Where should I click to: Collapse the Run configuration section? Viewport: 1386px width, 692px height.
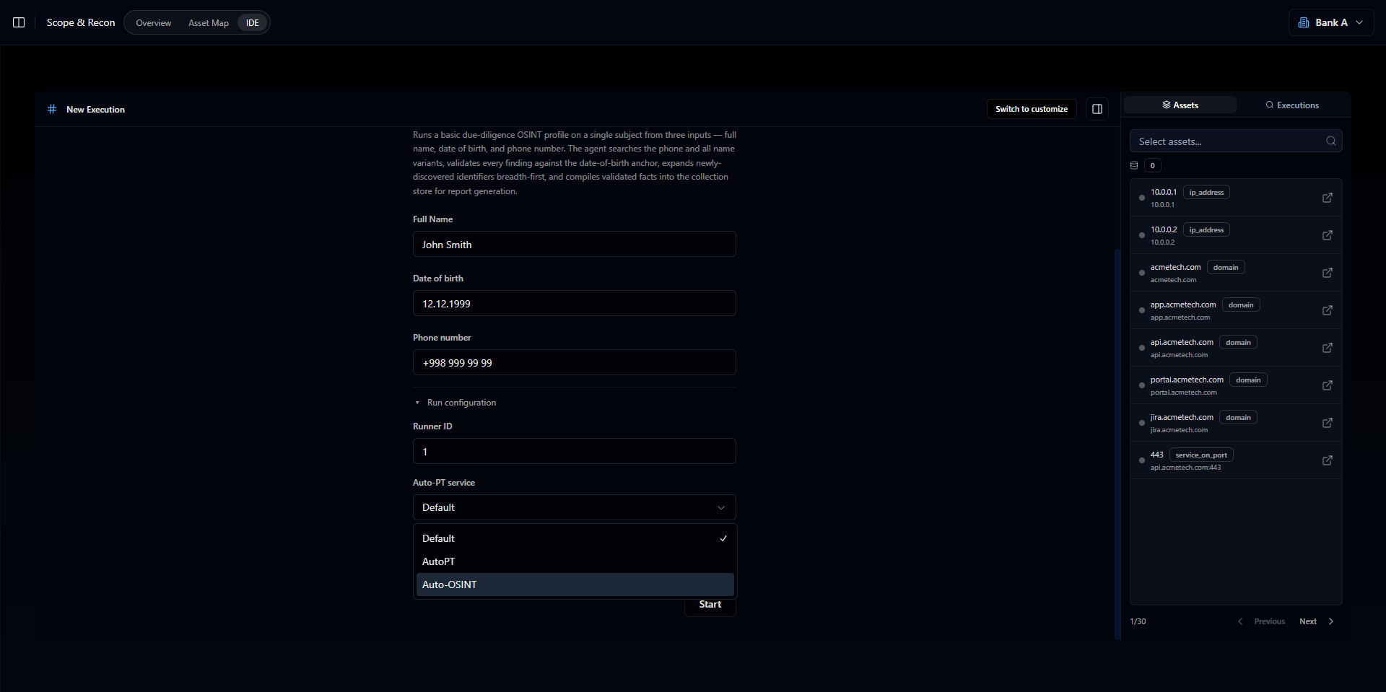tap(455, 403)
